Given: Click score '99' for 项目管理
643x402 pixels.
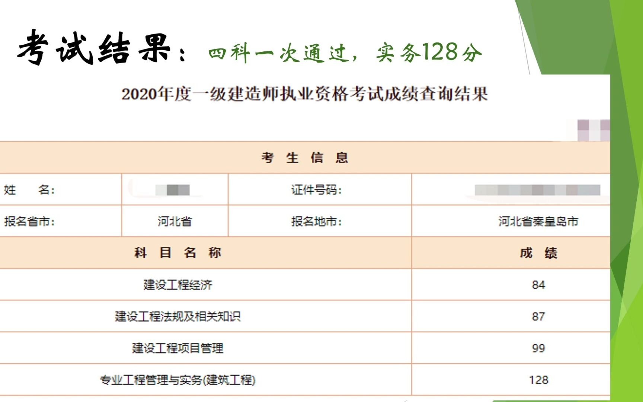Looking at the screenshot, I should [x=538, y=348].
